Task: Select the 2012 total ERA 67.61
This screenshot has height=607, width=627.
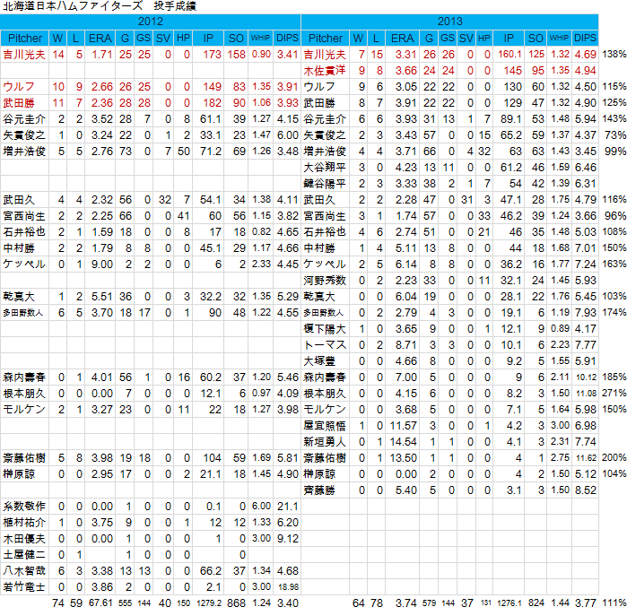Action: point(100,603)
